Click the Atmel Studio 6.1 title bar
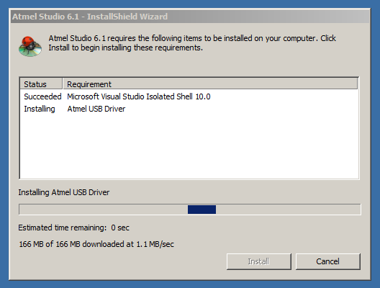 tap(190, 17)
